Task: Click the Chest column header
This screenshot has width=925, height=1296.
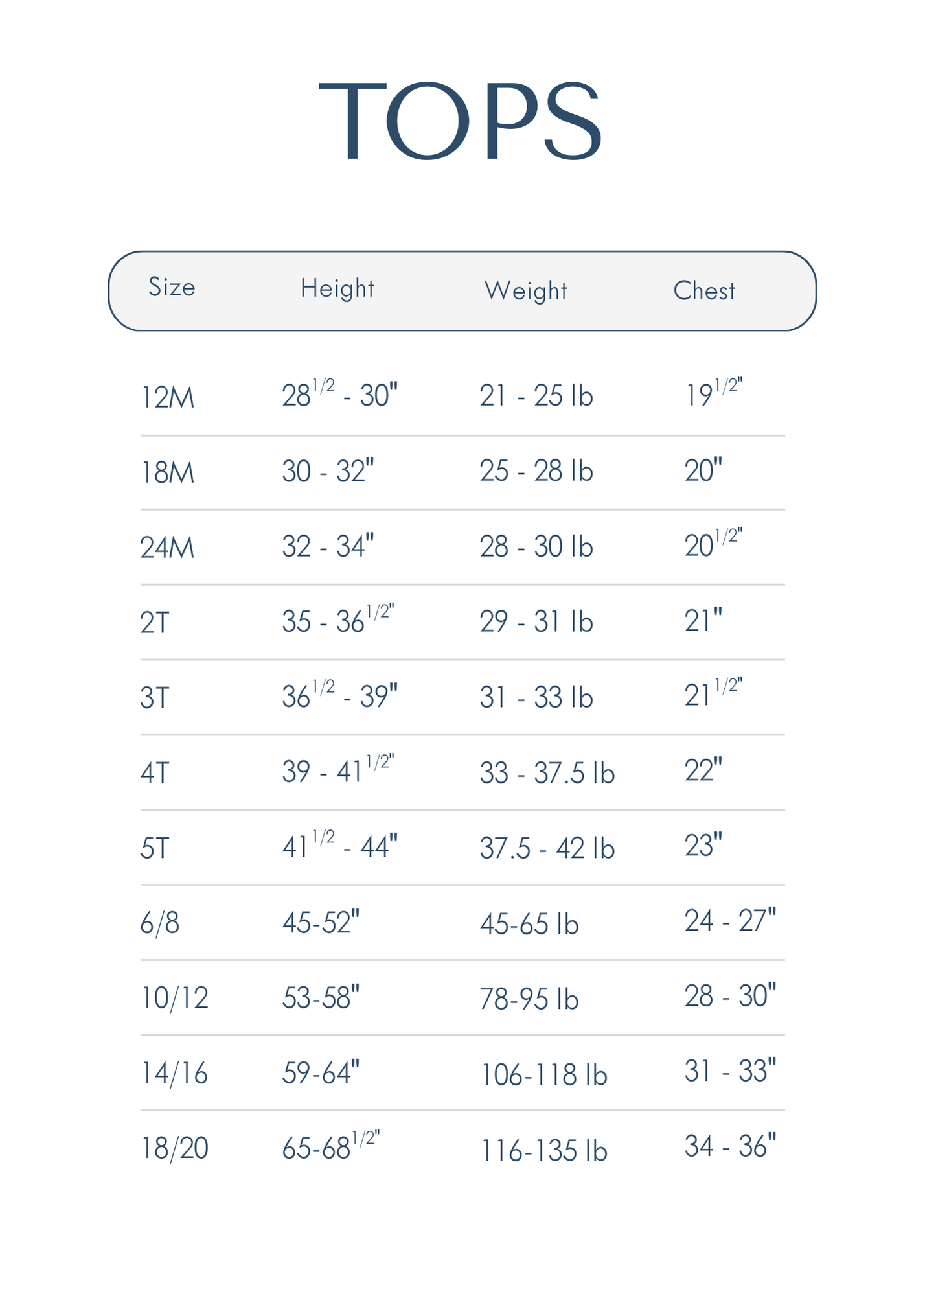Action: click(704, 291)
